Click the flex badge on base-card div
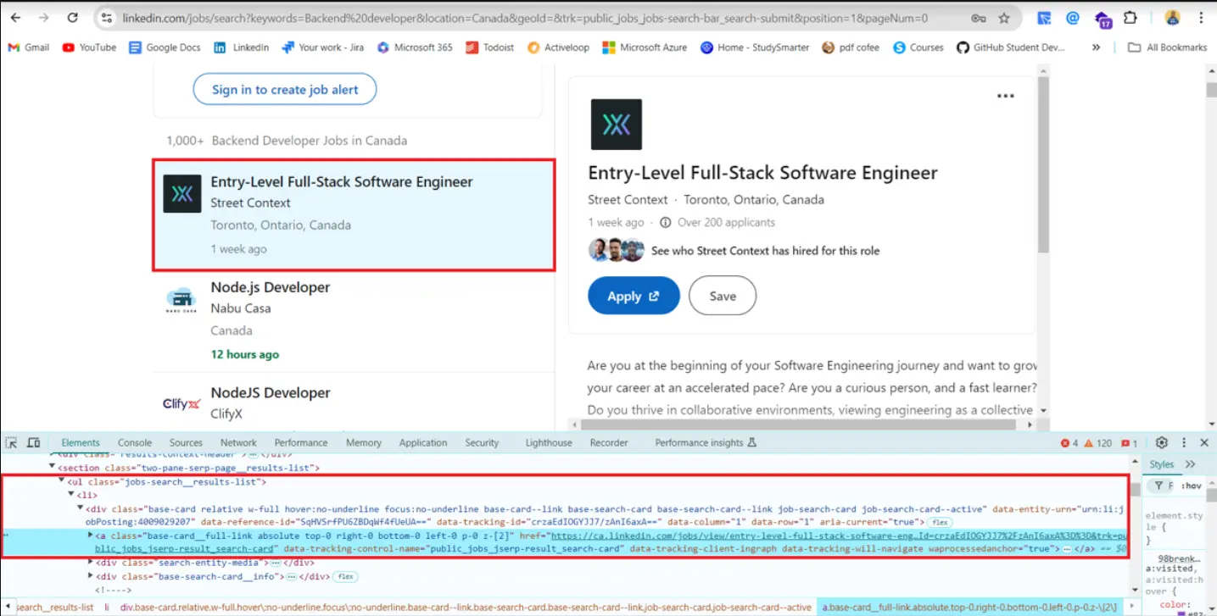This screenshot has height=616, width=1217. (939, 522)
